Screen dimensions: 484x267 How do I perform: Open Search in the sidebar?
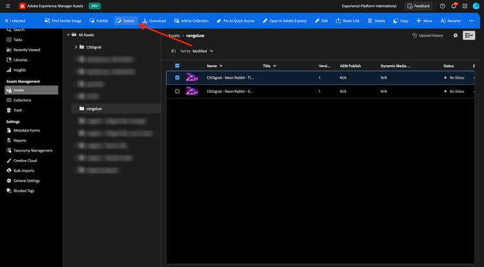tap(15, 30)
